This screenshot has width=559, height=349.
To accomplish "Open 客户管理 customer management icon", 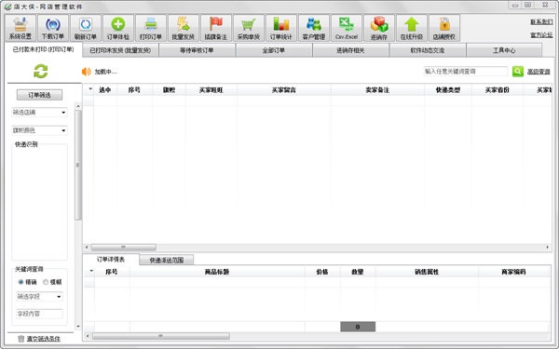I will (314, 28).
